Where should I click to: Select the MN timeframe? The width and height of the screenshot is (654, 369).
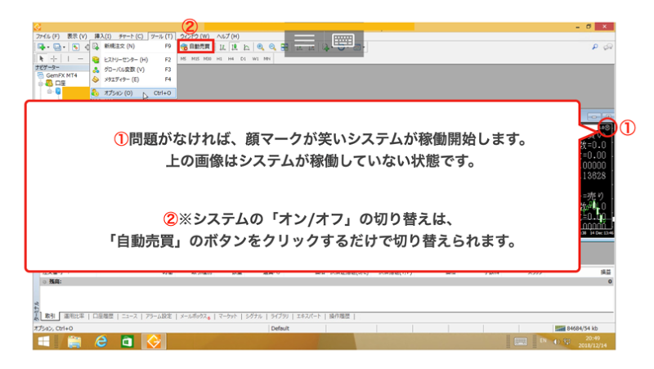pyautogui.click(x=267, y=59)
